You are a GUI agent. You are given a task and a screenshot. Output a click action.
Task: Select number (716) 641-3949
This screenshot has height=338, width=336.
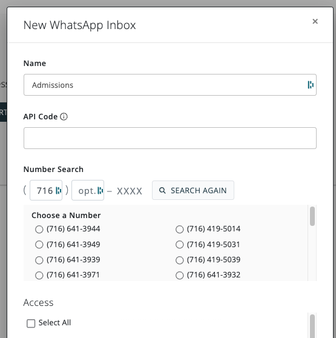tap(39, 245)
